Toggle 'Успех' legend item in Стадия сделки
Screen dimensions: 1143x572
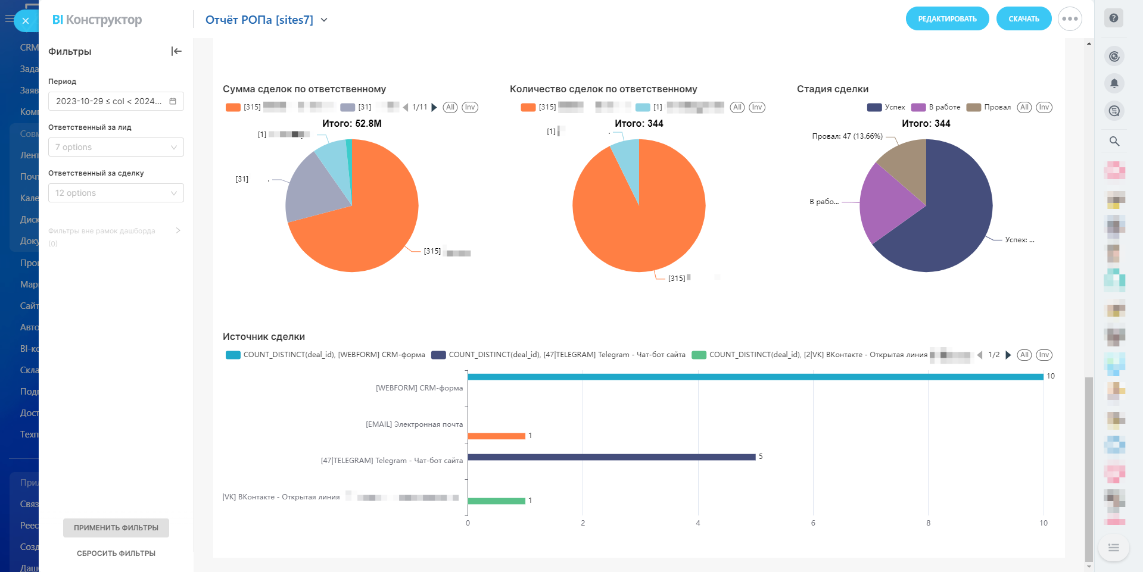click(x=886, y=107)
